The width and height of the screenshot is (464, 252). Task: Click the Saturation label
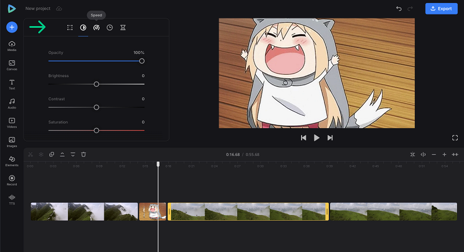click(x=58, y=122)
